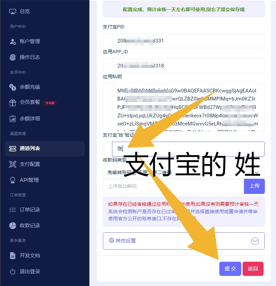This screenshot has width=276, height=286.
Task: Click the power logout icon
Action: (12, 271)
